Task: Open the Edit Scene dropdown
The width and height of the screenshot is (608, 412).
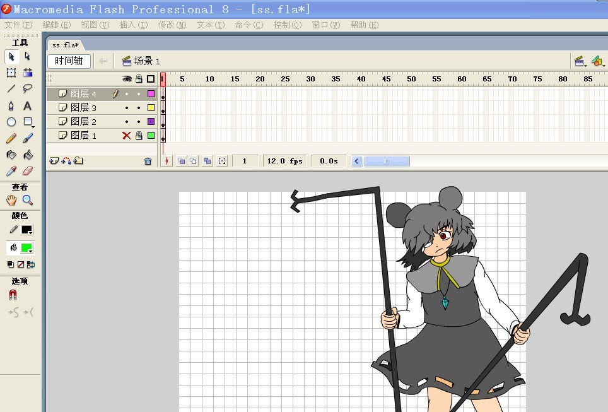Action: click(x=580, y=61)
